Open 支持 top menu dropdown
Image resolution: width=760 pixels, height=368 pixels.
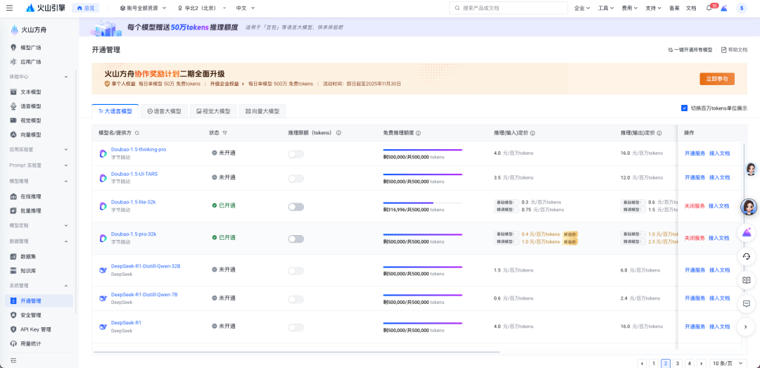point(653,8)
